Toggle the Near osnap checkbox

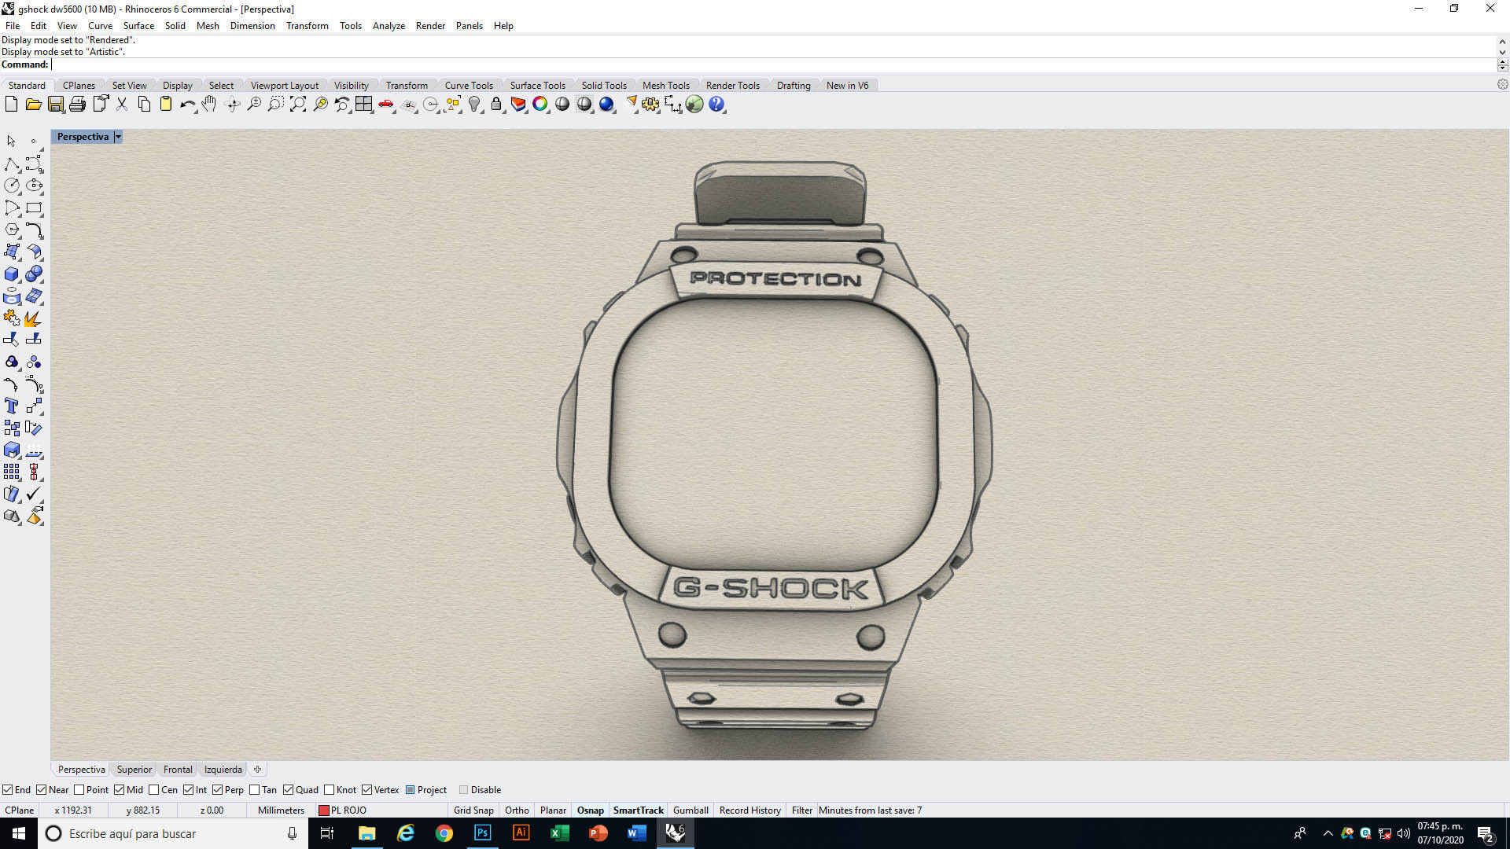(42, 789)
